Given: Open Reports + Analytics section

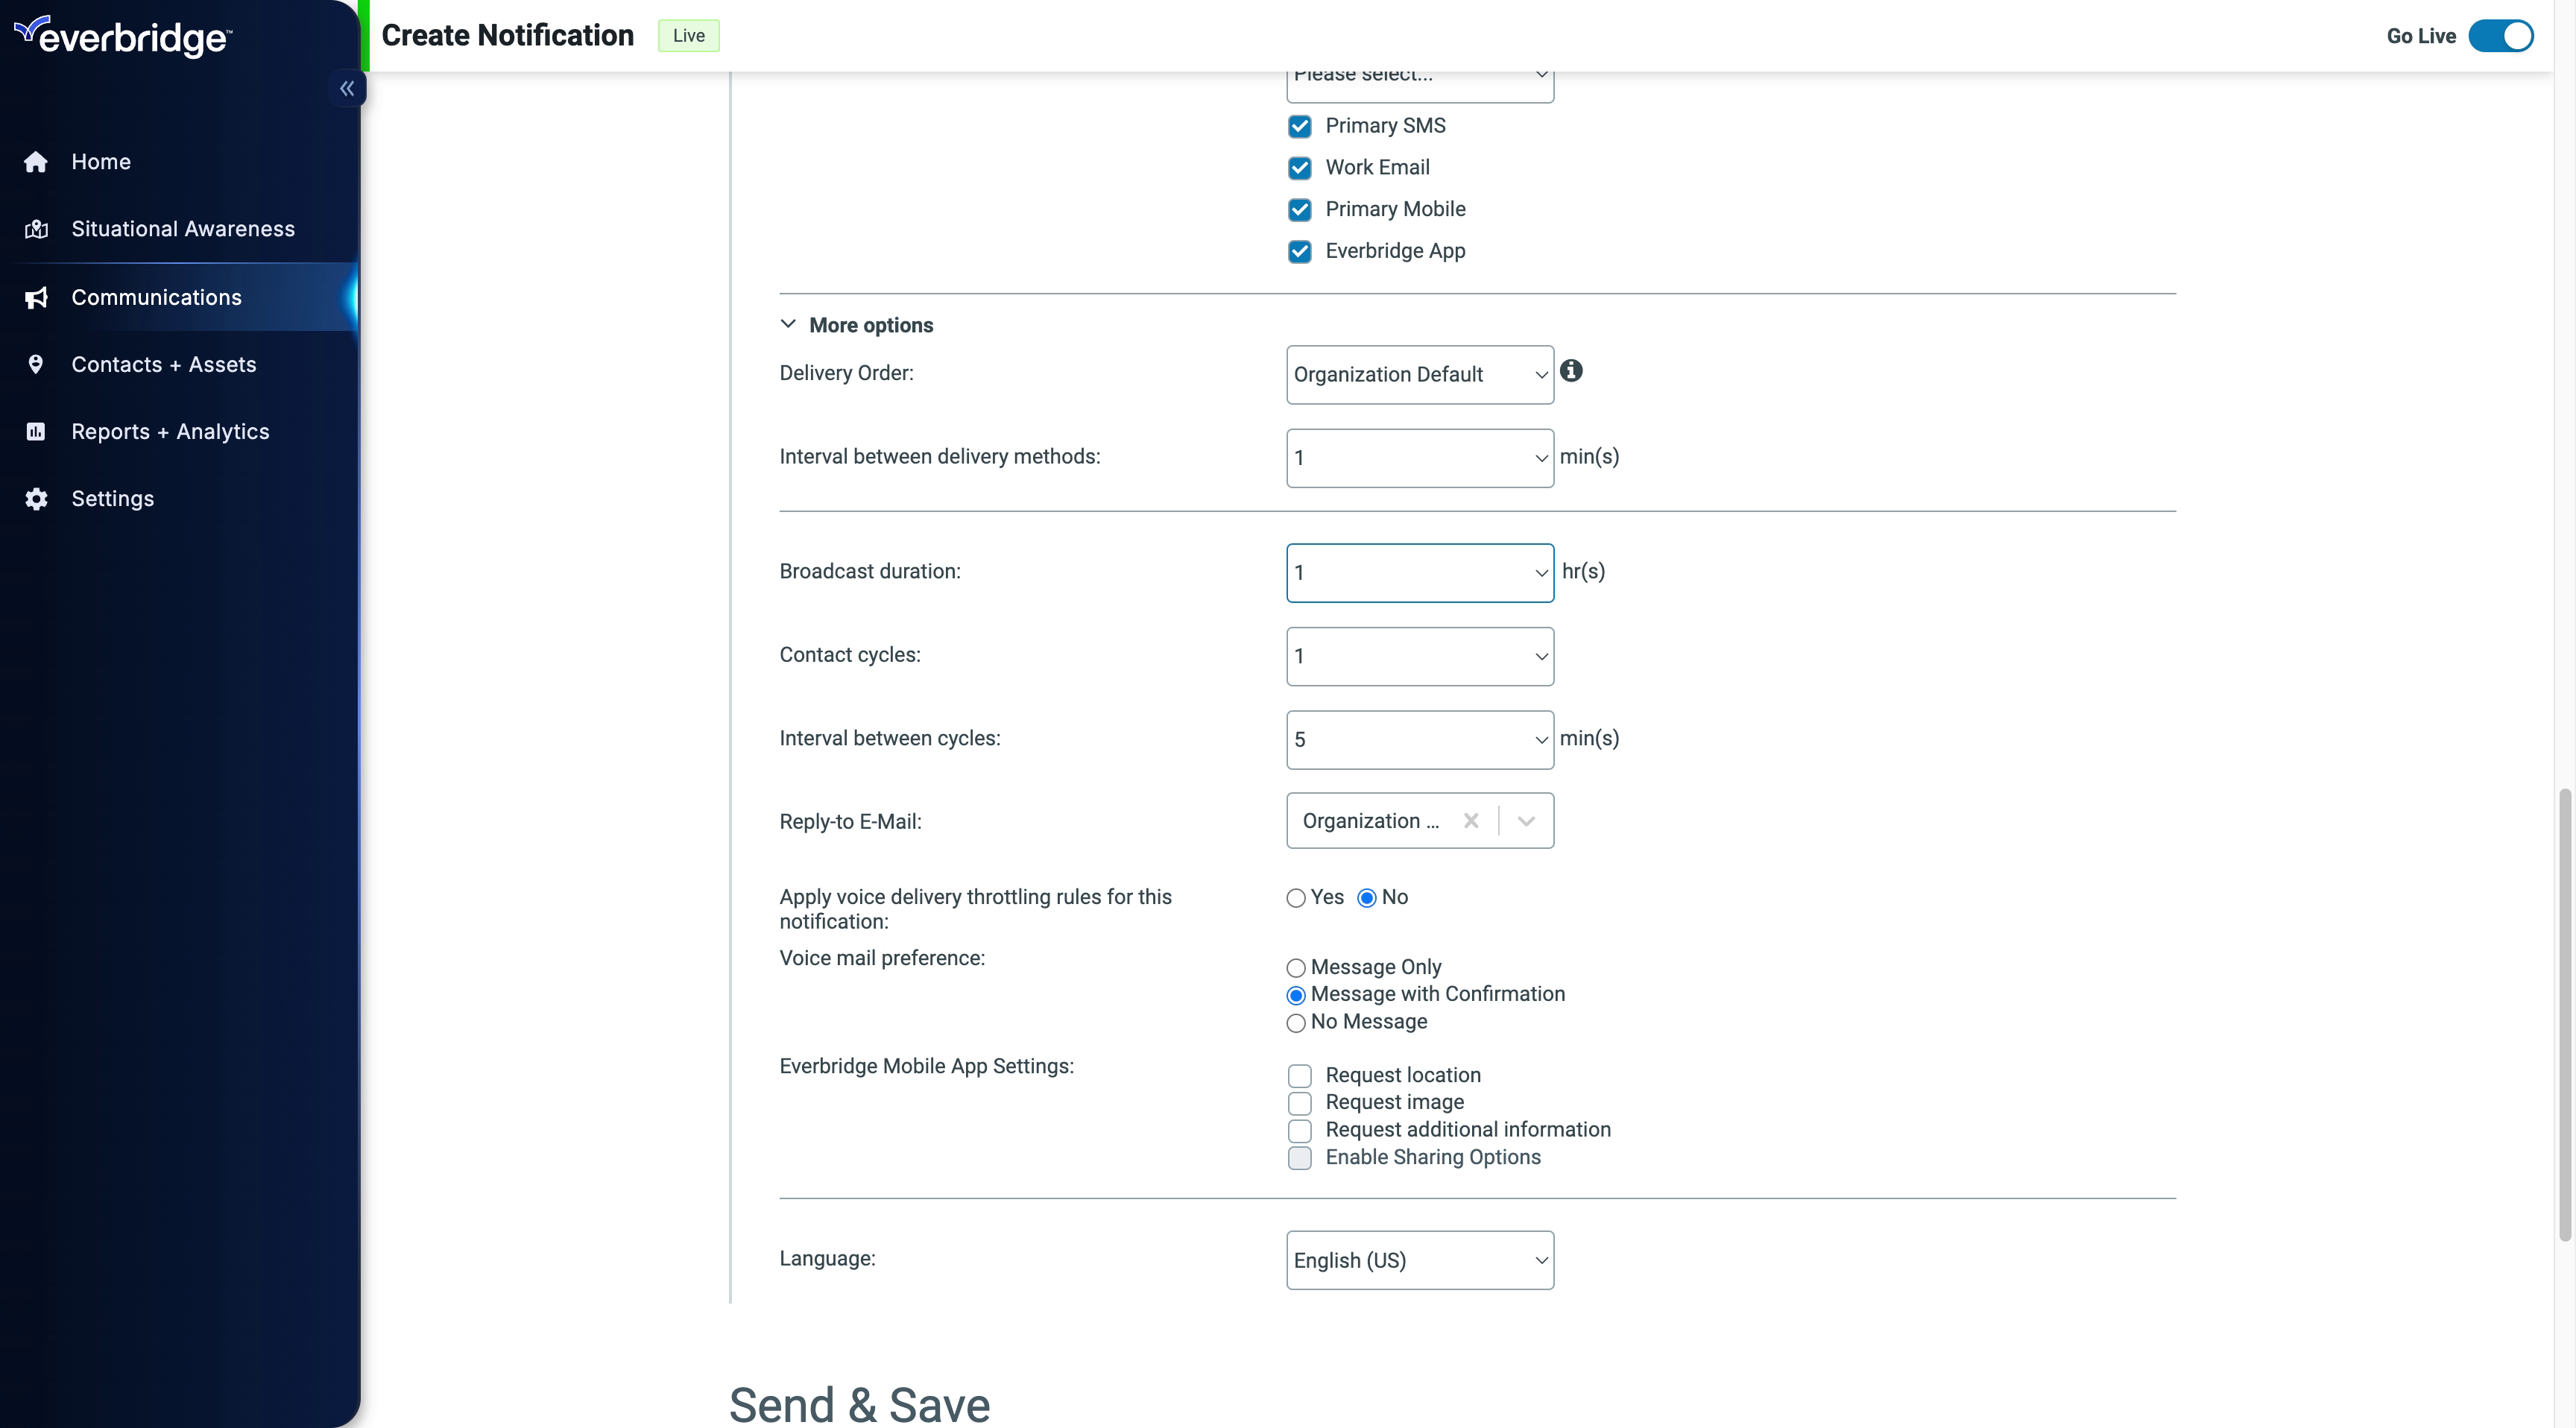Looking at the screenshot, I should 171,431.
